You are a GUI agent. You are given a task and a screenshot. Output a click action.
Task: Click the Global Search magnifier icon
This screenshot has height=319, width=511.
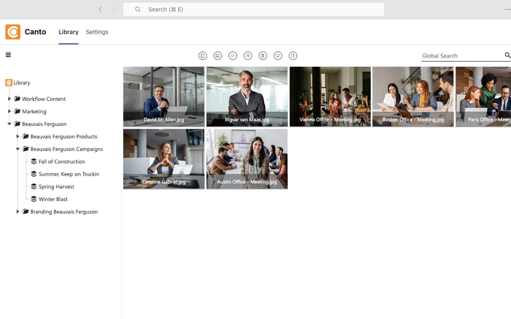pyautogui.click(x=507, y=55)
